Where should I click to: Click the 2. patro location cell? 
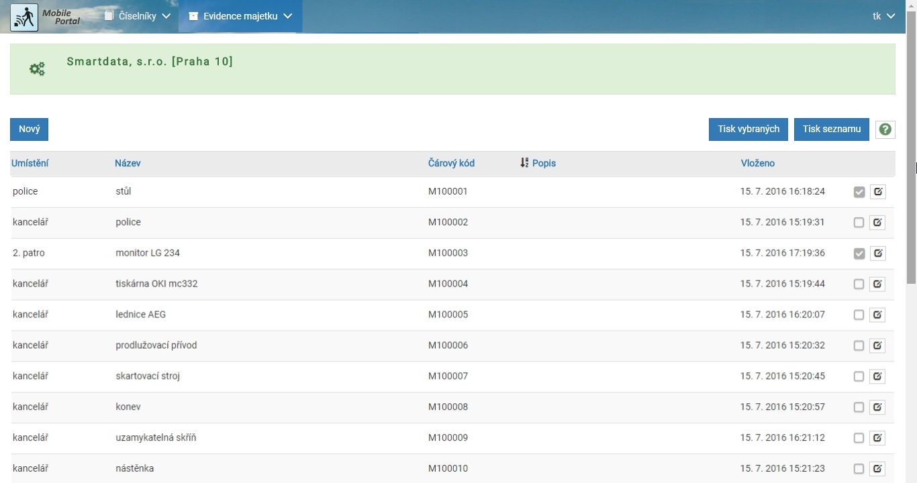29,253
